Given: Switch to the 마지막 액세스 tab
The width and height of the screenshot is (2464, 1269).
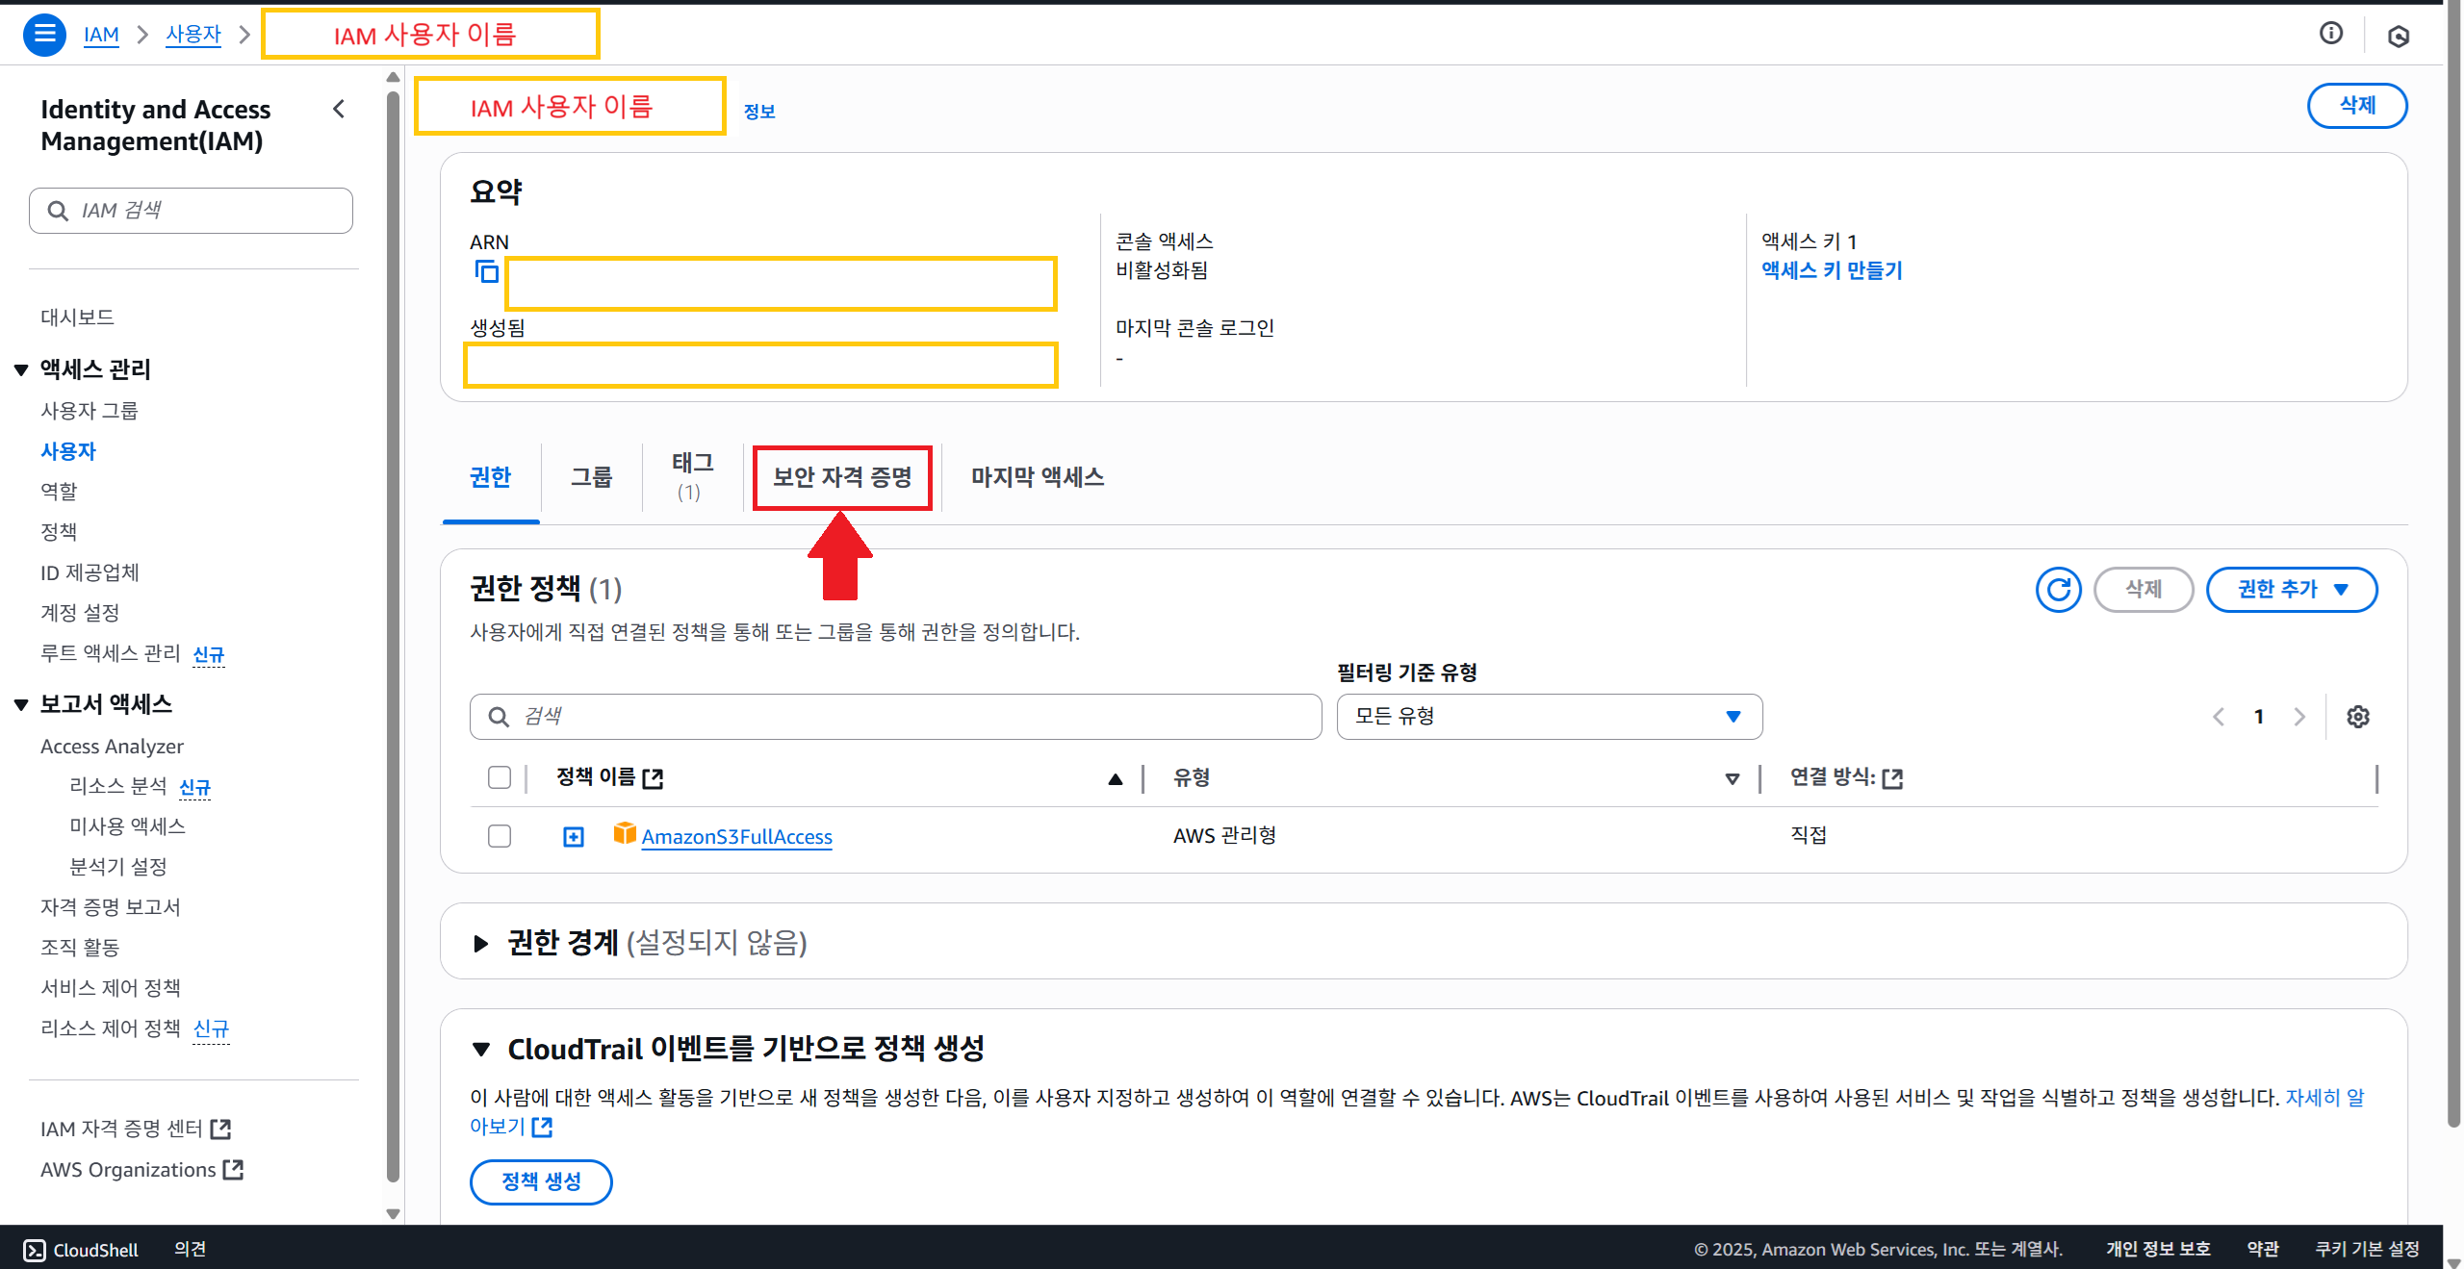Looking at the screenshot, I should pos(1037,477).
